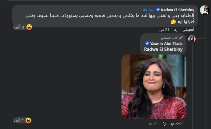Reply to Radwa's comment using رد

tap(176, 30)
